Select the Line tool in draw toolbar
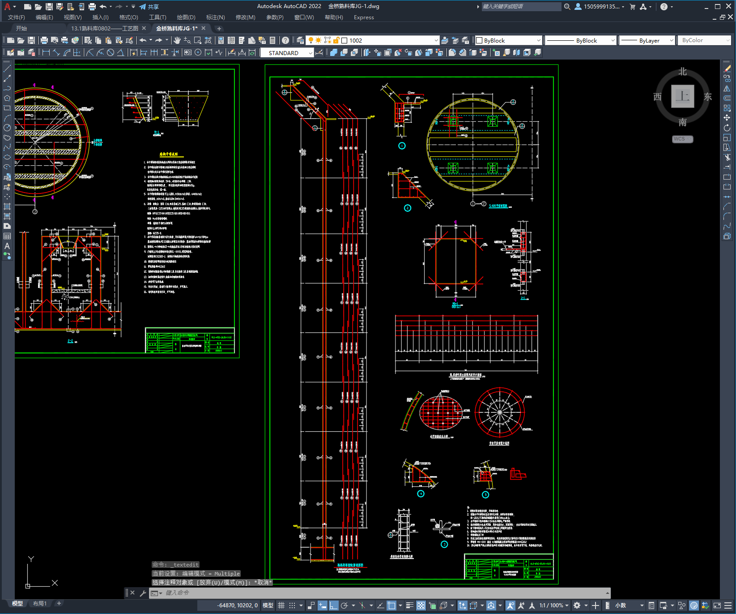 point(7,69)
